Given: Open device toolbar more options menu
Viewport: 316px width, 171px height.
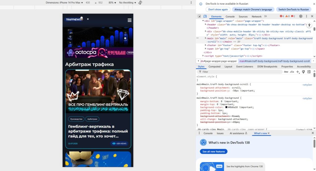Looking at the screenshot, I should click(191, 2).
